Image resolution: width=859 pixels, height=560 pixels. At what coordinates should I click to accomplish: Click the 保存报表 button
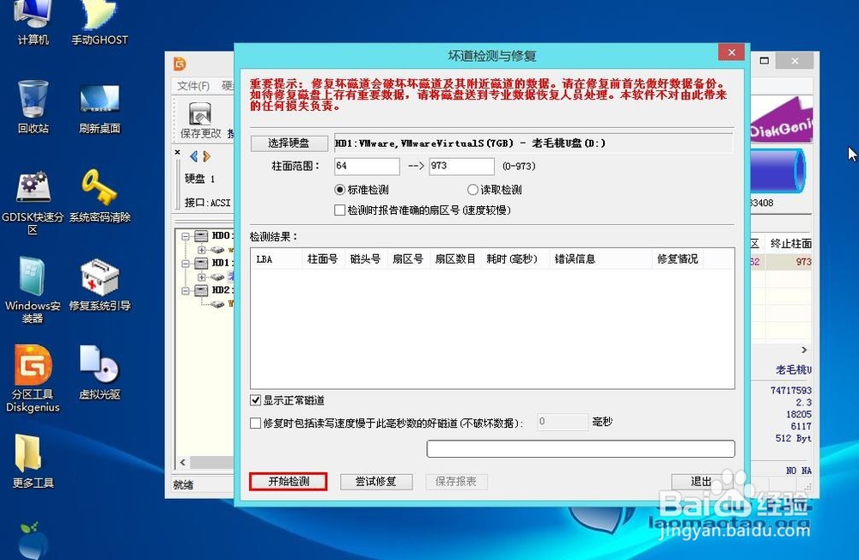tap(456, 482)
